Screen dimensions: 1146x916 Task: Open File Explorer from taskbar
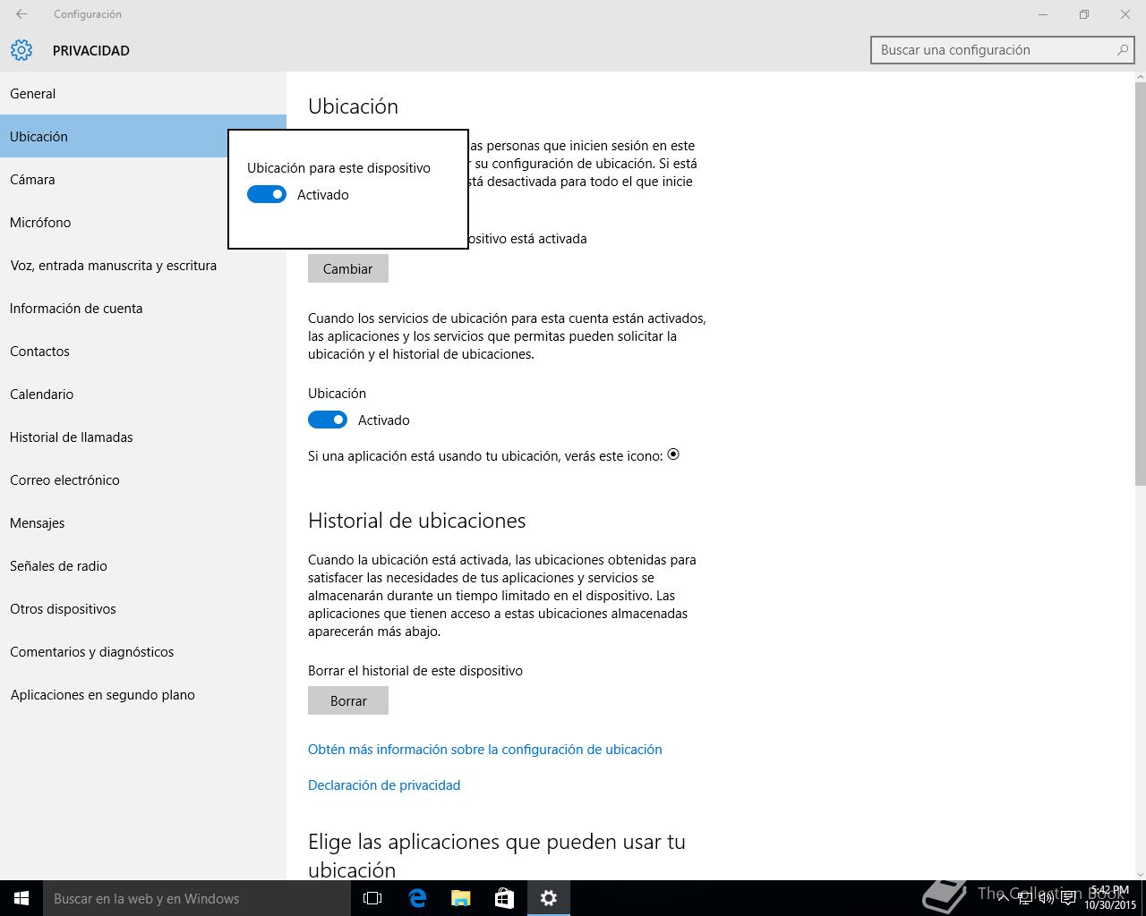[461, 898]
